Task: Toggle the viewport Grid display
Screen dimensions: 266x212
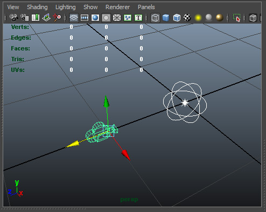Action: 74,18
